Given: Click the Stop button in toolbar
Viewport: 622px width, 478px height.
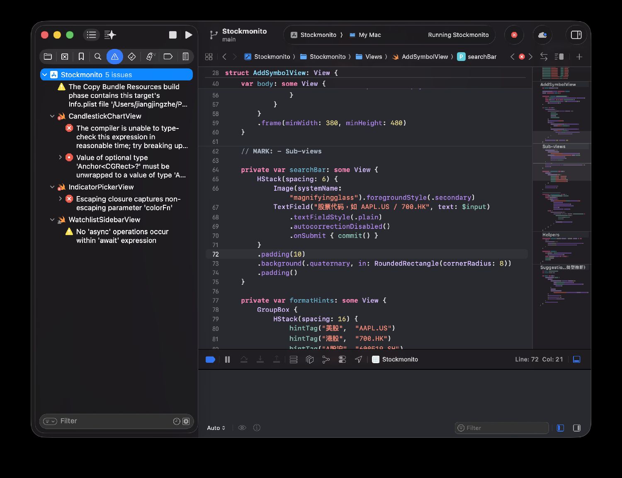Looking at the screenshot, I should (173, 35).
